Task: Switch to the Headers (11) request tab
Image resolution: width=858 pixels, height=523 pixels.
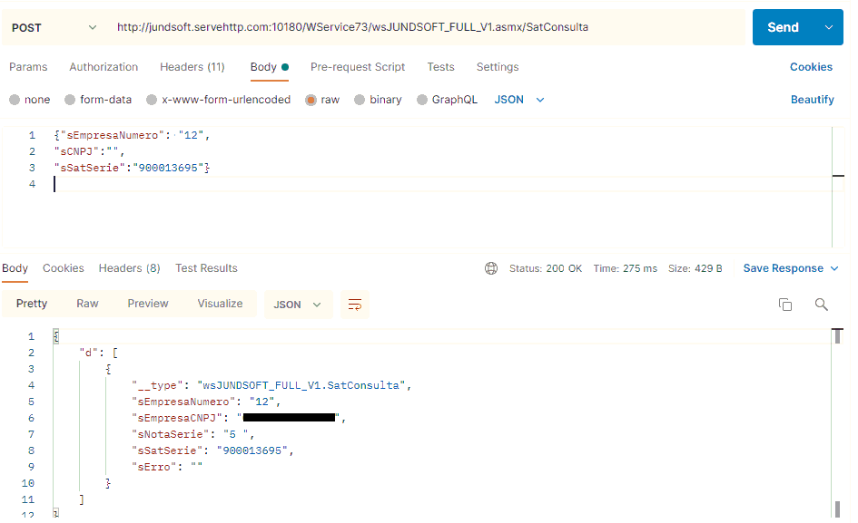Action: 192,67
